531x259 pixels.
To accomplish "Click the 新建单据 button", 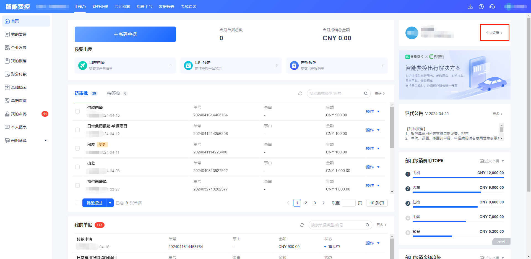I will tap(125, 34).
